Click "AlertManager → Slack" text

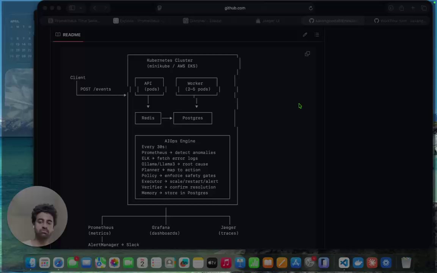tap(114, 245)
